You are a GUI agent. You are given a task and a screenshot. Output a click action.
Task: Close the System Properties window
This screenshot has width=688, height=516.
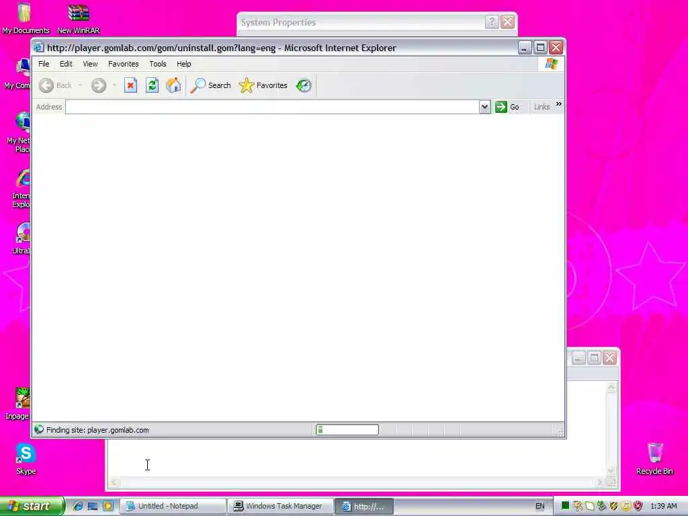pyautogui.click(x=508, y=22)
